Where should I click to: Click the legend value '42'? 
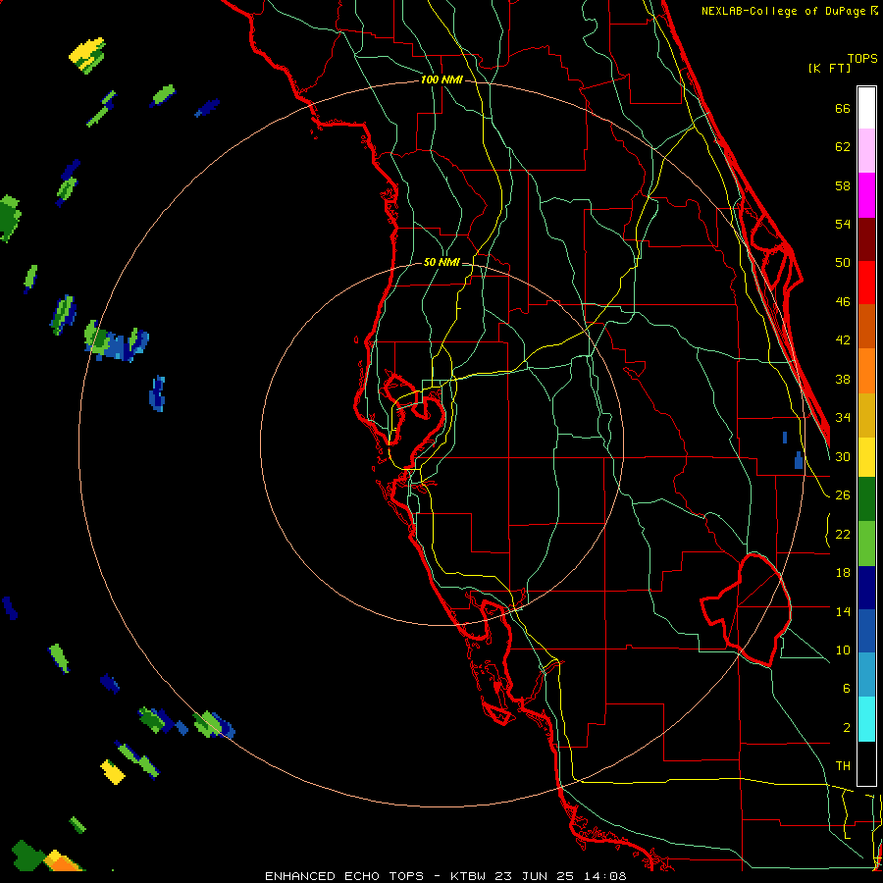coord(843,340)
